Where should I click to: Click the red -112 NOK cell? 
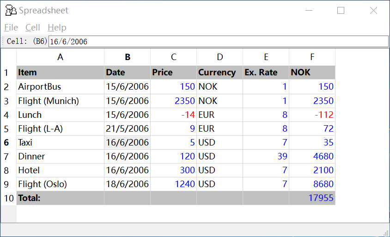tap(312, 115)
